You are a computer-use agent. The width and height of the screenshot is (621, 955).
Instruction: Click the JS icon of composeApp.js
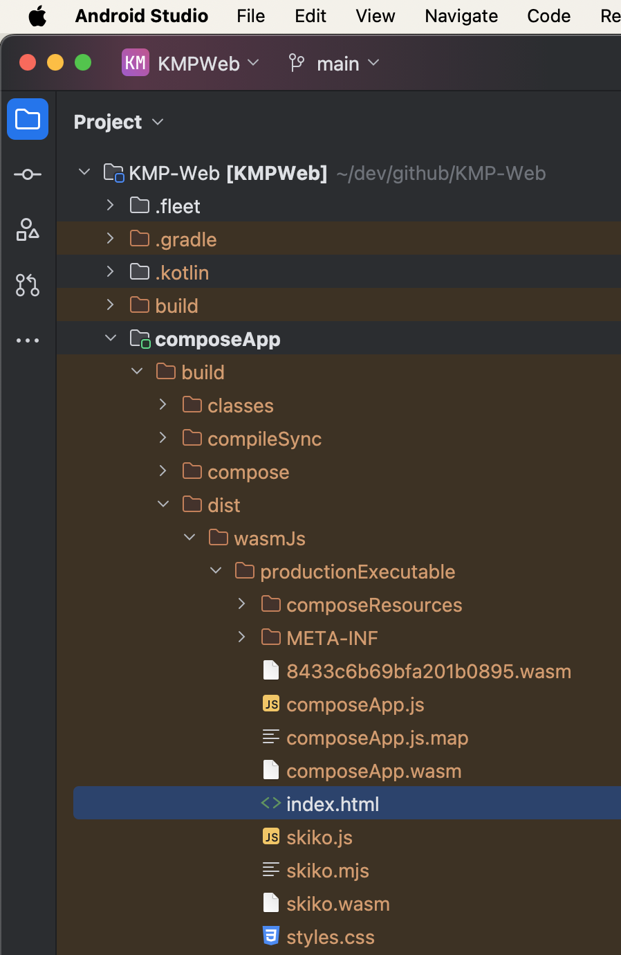(271, 704)
